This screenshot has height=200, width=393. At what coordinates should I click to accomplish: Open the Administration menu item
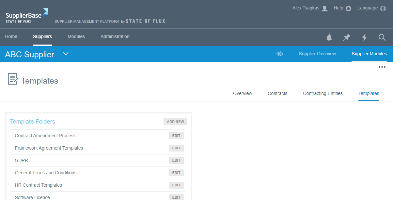click(x=115, y=36)
